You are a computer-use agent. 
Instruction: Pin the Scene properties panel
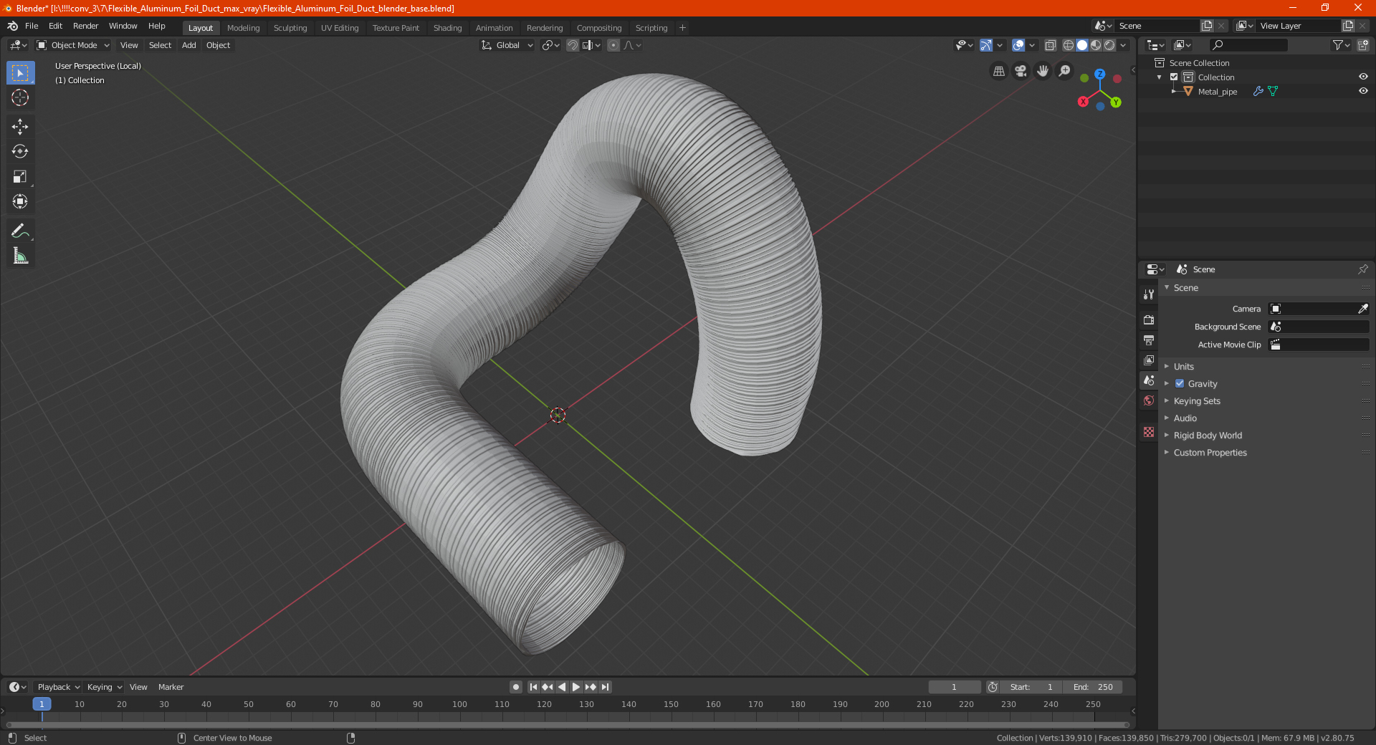(1362, 269)
